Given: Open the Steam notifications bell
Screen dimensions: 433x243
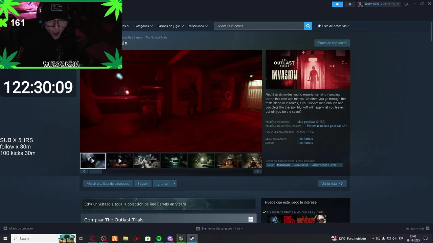Looking at the screenshot, I should tap(350, 4).
